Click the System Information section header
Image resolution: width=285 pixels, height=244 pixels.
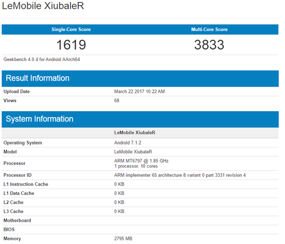(x=140, y=120)
